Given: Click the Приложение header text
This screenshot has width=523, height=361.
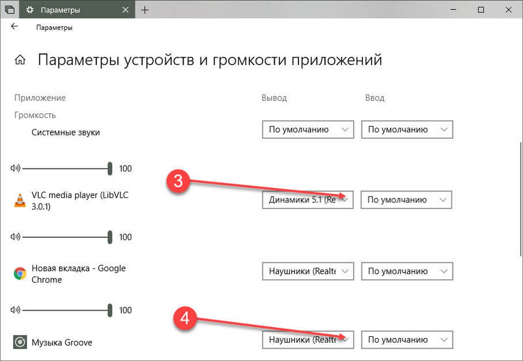Looking at the screenshot, I should coord(40,98).
